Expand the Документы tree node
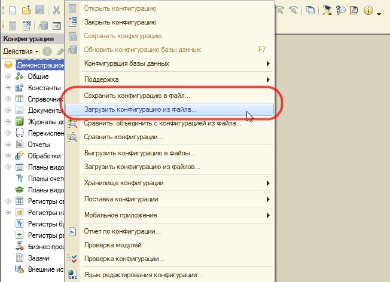 (8, 110)
